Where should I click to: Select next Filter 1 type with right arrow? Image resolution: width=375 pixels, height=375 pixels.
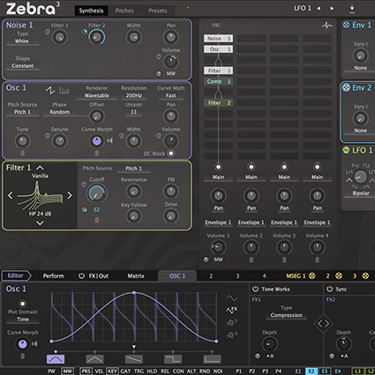pos(70,195)
